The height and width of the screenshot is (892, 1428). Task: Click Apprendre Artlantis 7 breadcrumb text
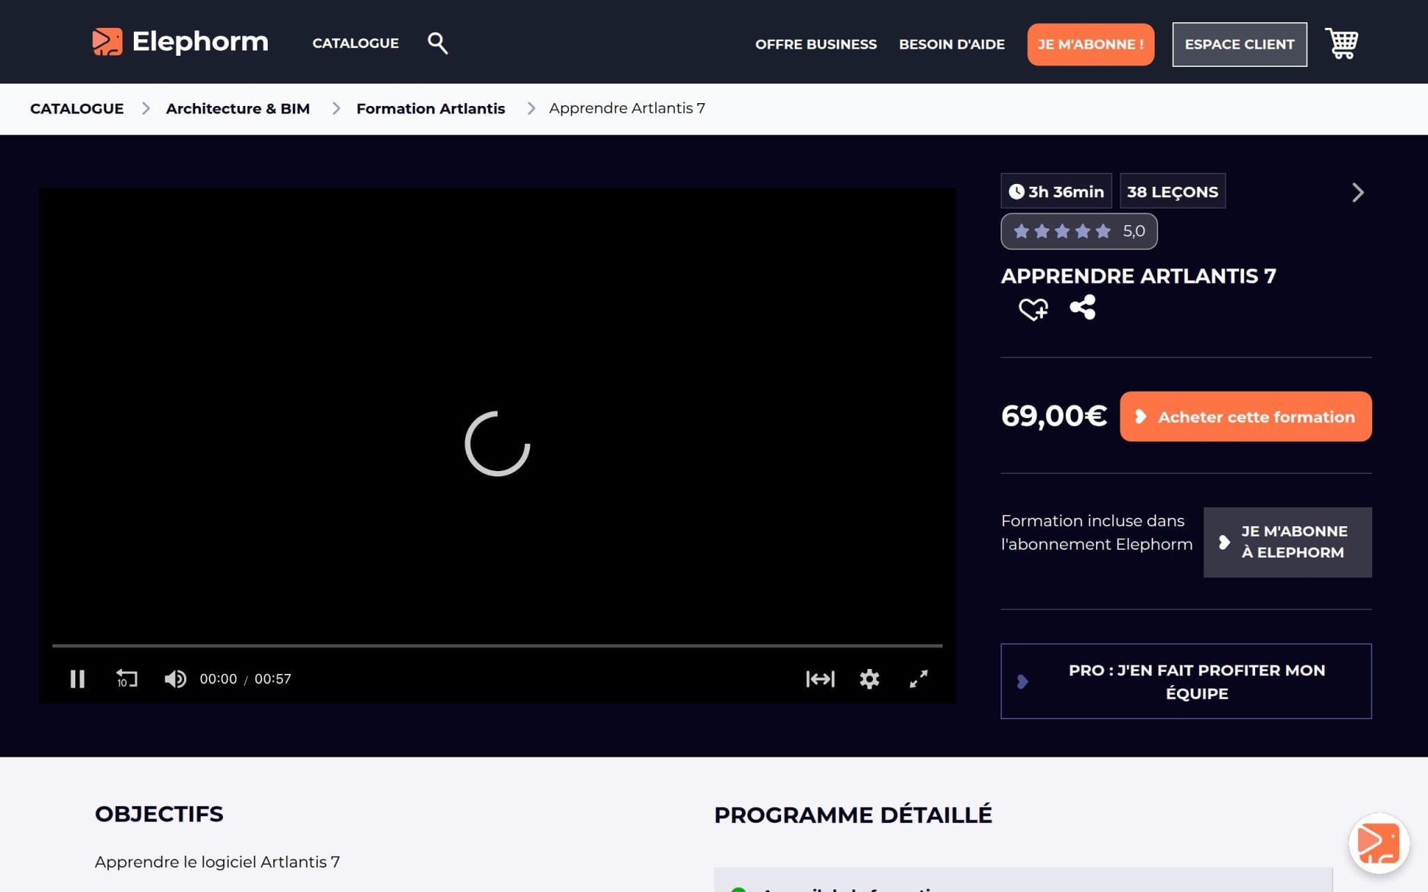click(x=627, y=109)
